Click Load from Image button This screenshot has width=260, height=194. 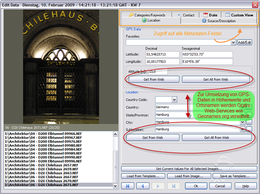pos(189,176)
